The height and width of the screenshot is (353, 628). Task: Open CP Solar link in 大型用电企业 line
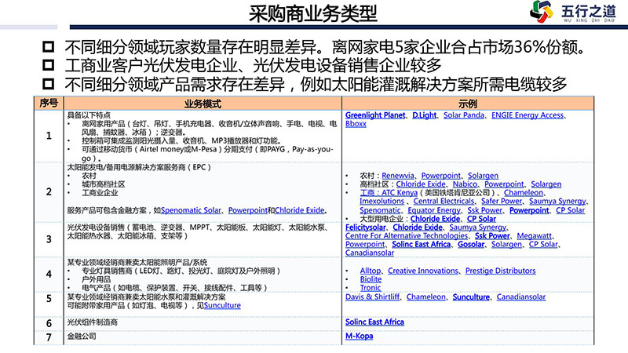pos(481,219)
